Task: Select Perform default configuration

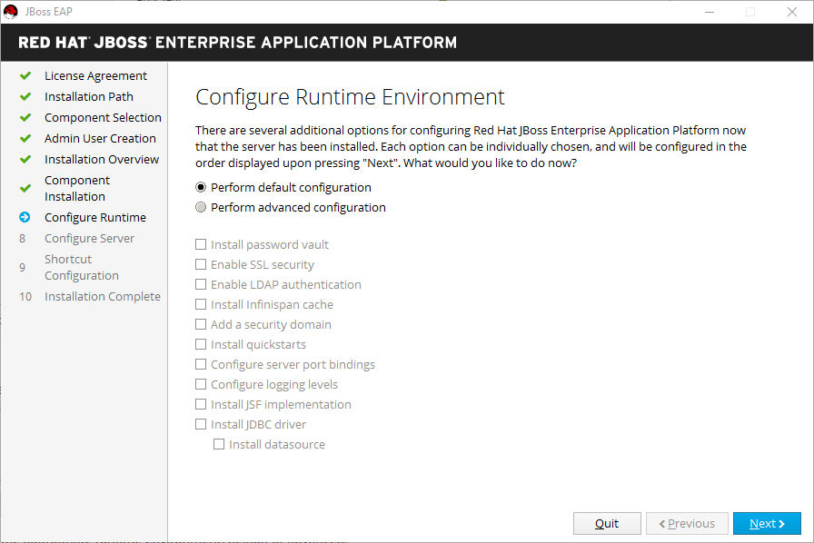Action: tap(200, 187)
